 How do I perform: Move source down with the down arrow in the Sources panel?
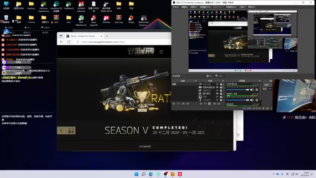pyautogui.click(x=219, y=104)
